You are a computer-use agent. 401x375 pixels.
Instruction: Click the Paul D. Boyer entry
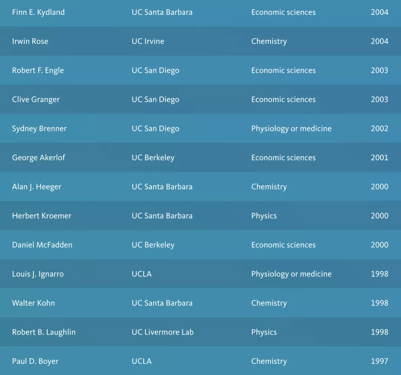click(35, 361)
